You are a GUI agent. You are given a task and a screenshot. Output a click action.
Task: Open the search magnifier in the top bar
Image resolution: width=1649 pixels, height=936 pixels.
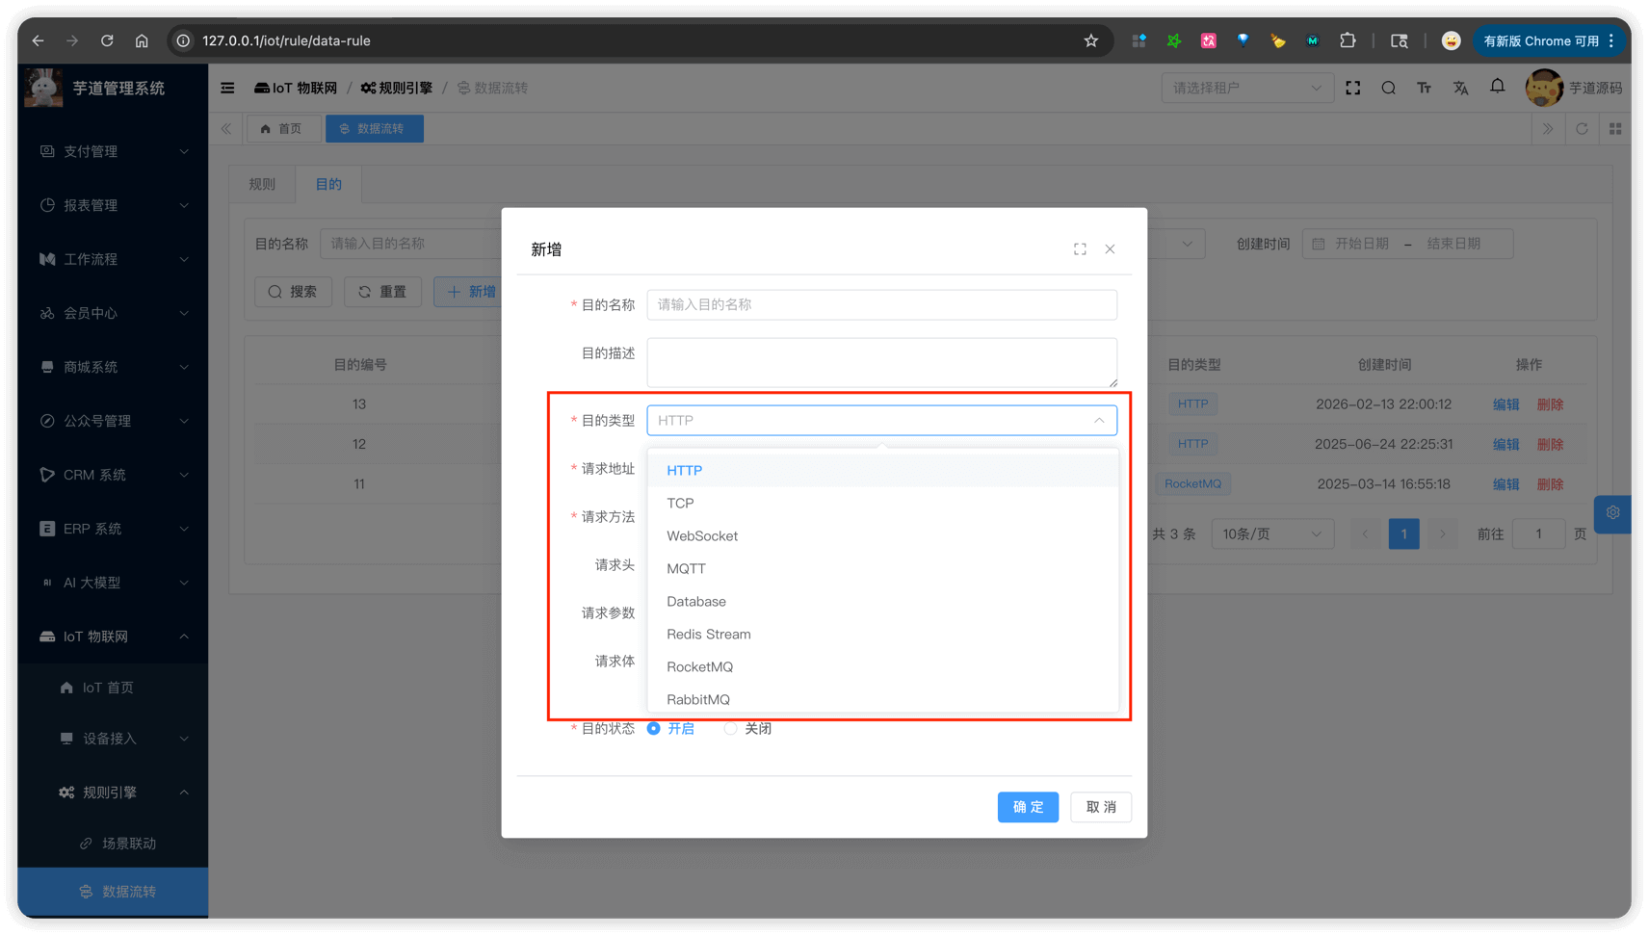coord(1388,88)
